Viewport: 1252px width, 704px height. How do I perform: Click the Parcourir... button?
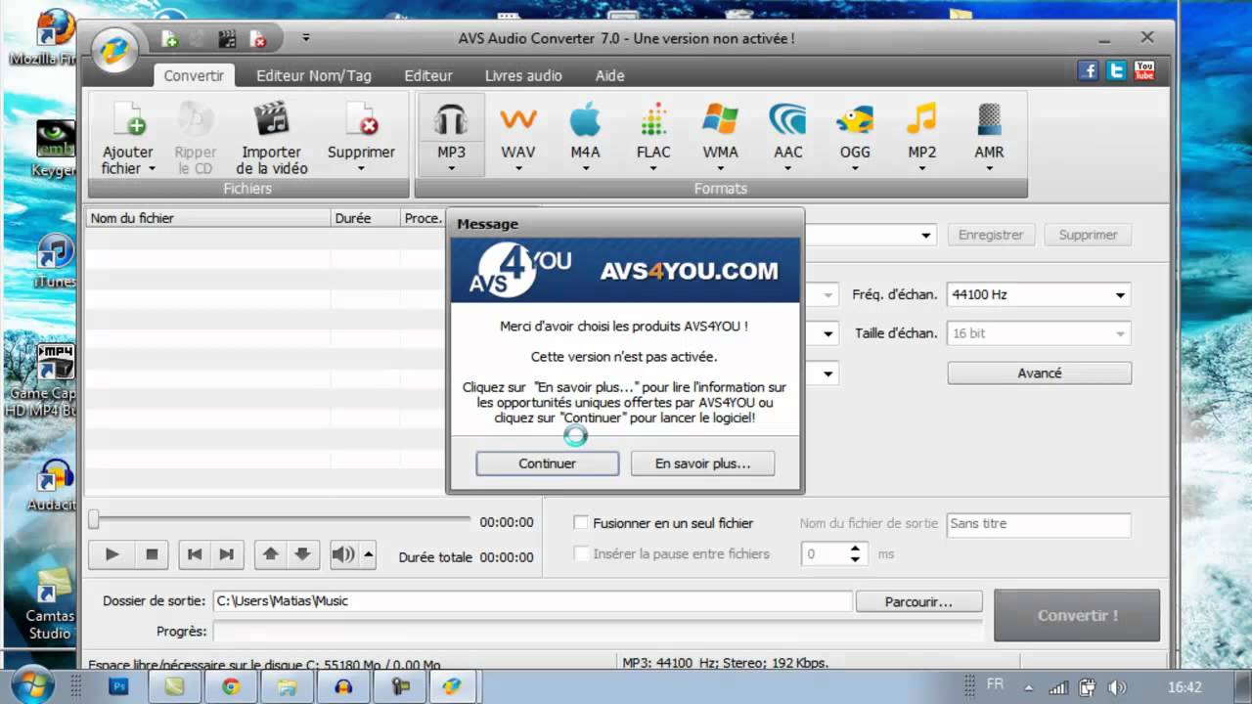point(918,601)
